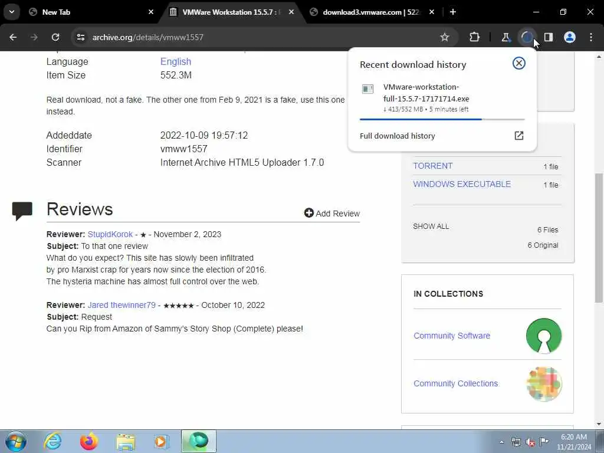
Task: Open Full download history external link icon
Action: click(x=519, y=136)
